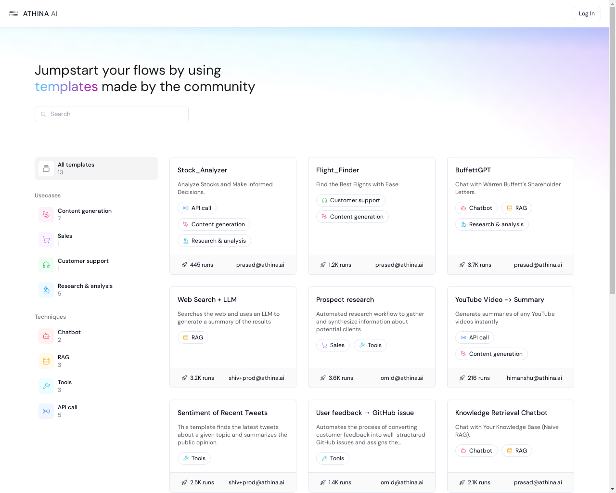
Task: Filter by RAG technique in sidebar
Action: pyautogui.click(x=96, y=361)
